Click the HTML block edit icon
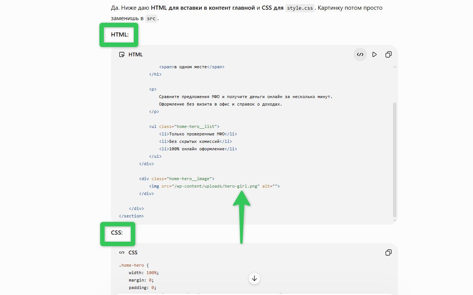 click(x=122, y=54)
